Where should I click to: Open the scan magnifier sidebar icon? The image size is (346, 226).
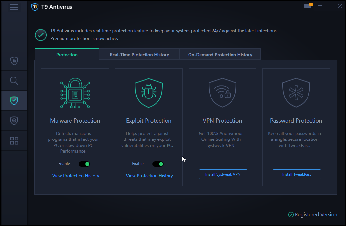pos(14,80)
